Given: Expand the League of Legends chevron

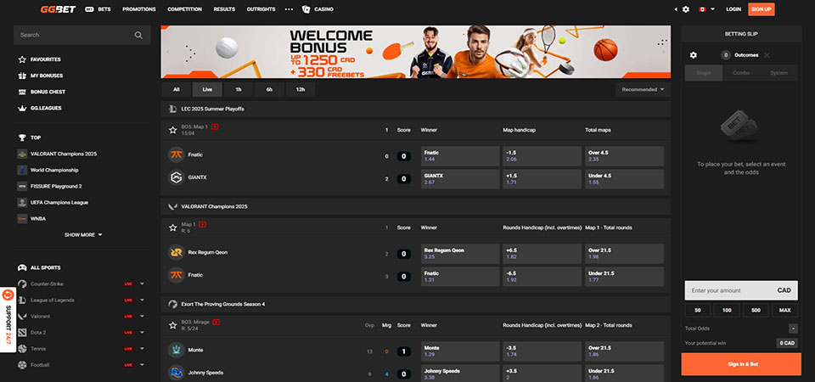Looking at the screenshot, I should 142,300.
